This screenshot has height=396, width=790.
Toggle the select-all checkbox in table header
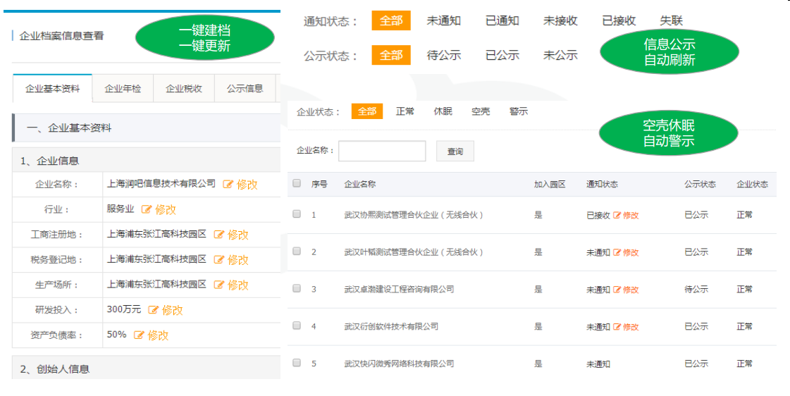pos(297,183)
